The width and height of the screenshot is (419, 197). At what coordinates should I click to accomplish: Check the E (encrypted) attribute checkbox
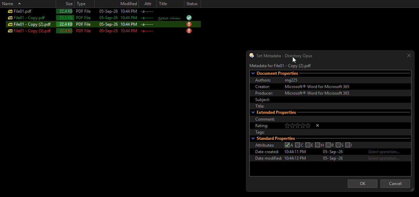[x=308, y=145]
